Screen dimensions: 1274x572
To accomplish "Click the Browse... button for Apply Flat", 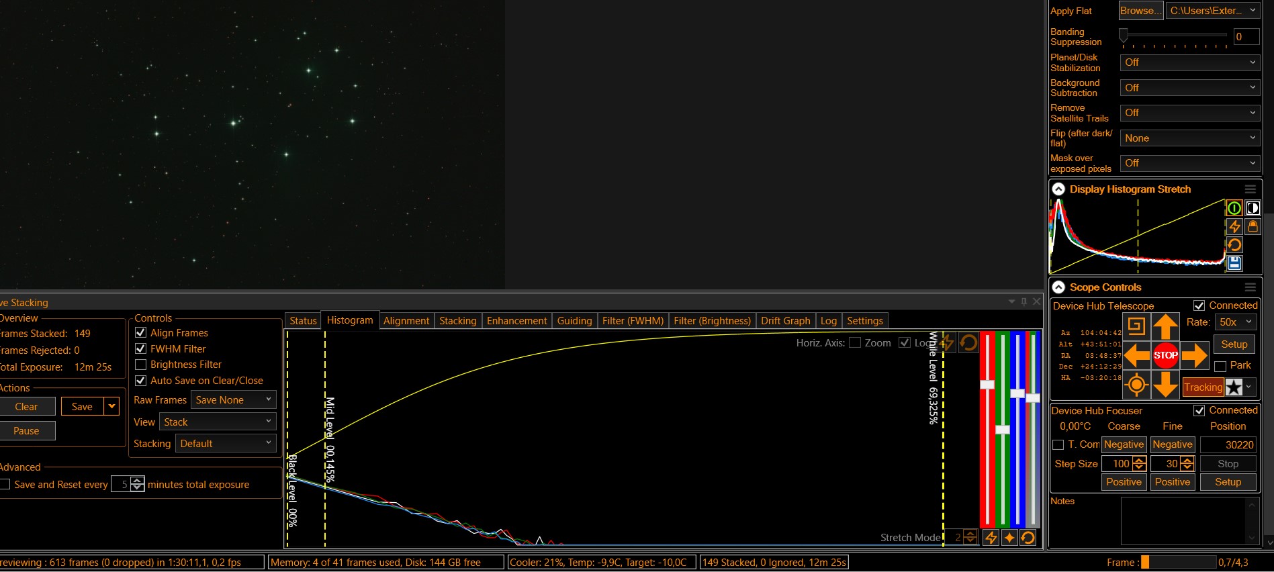I will point(1140,11).
